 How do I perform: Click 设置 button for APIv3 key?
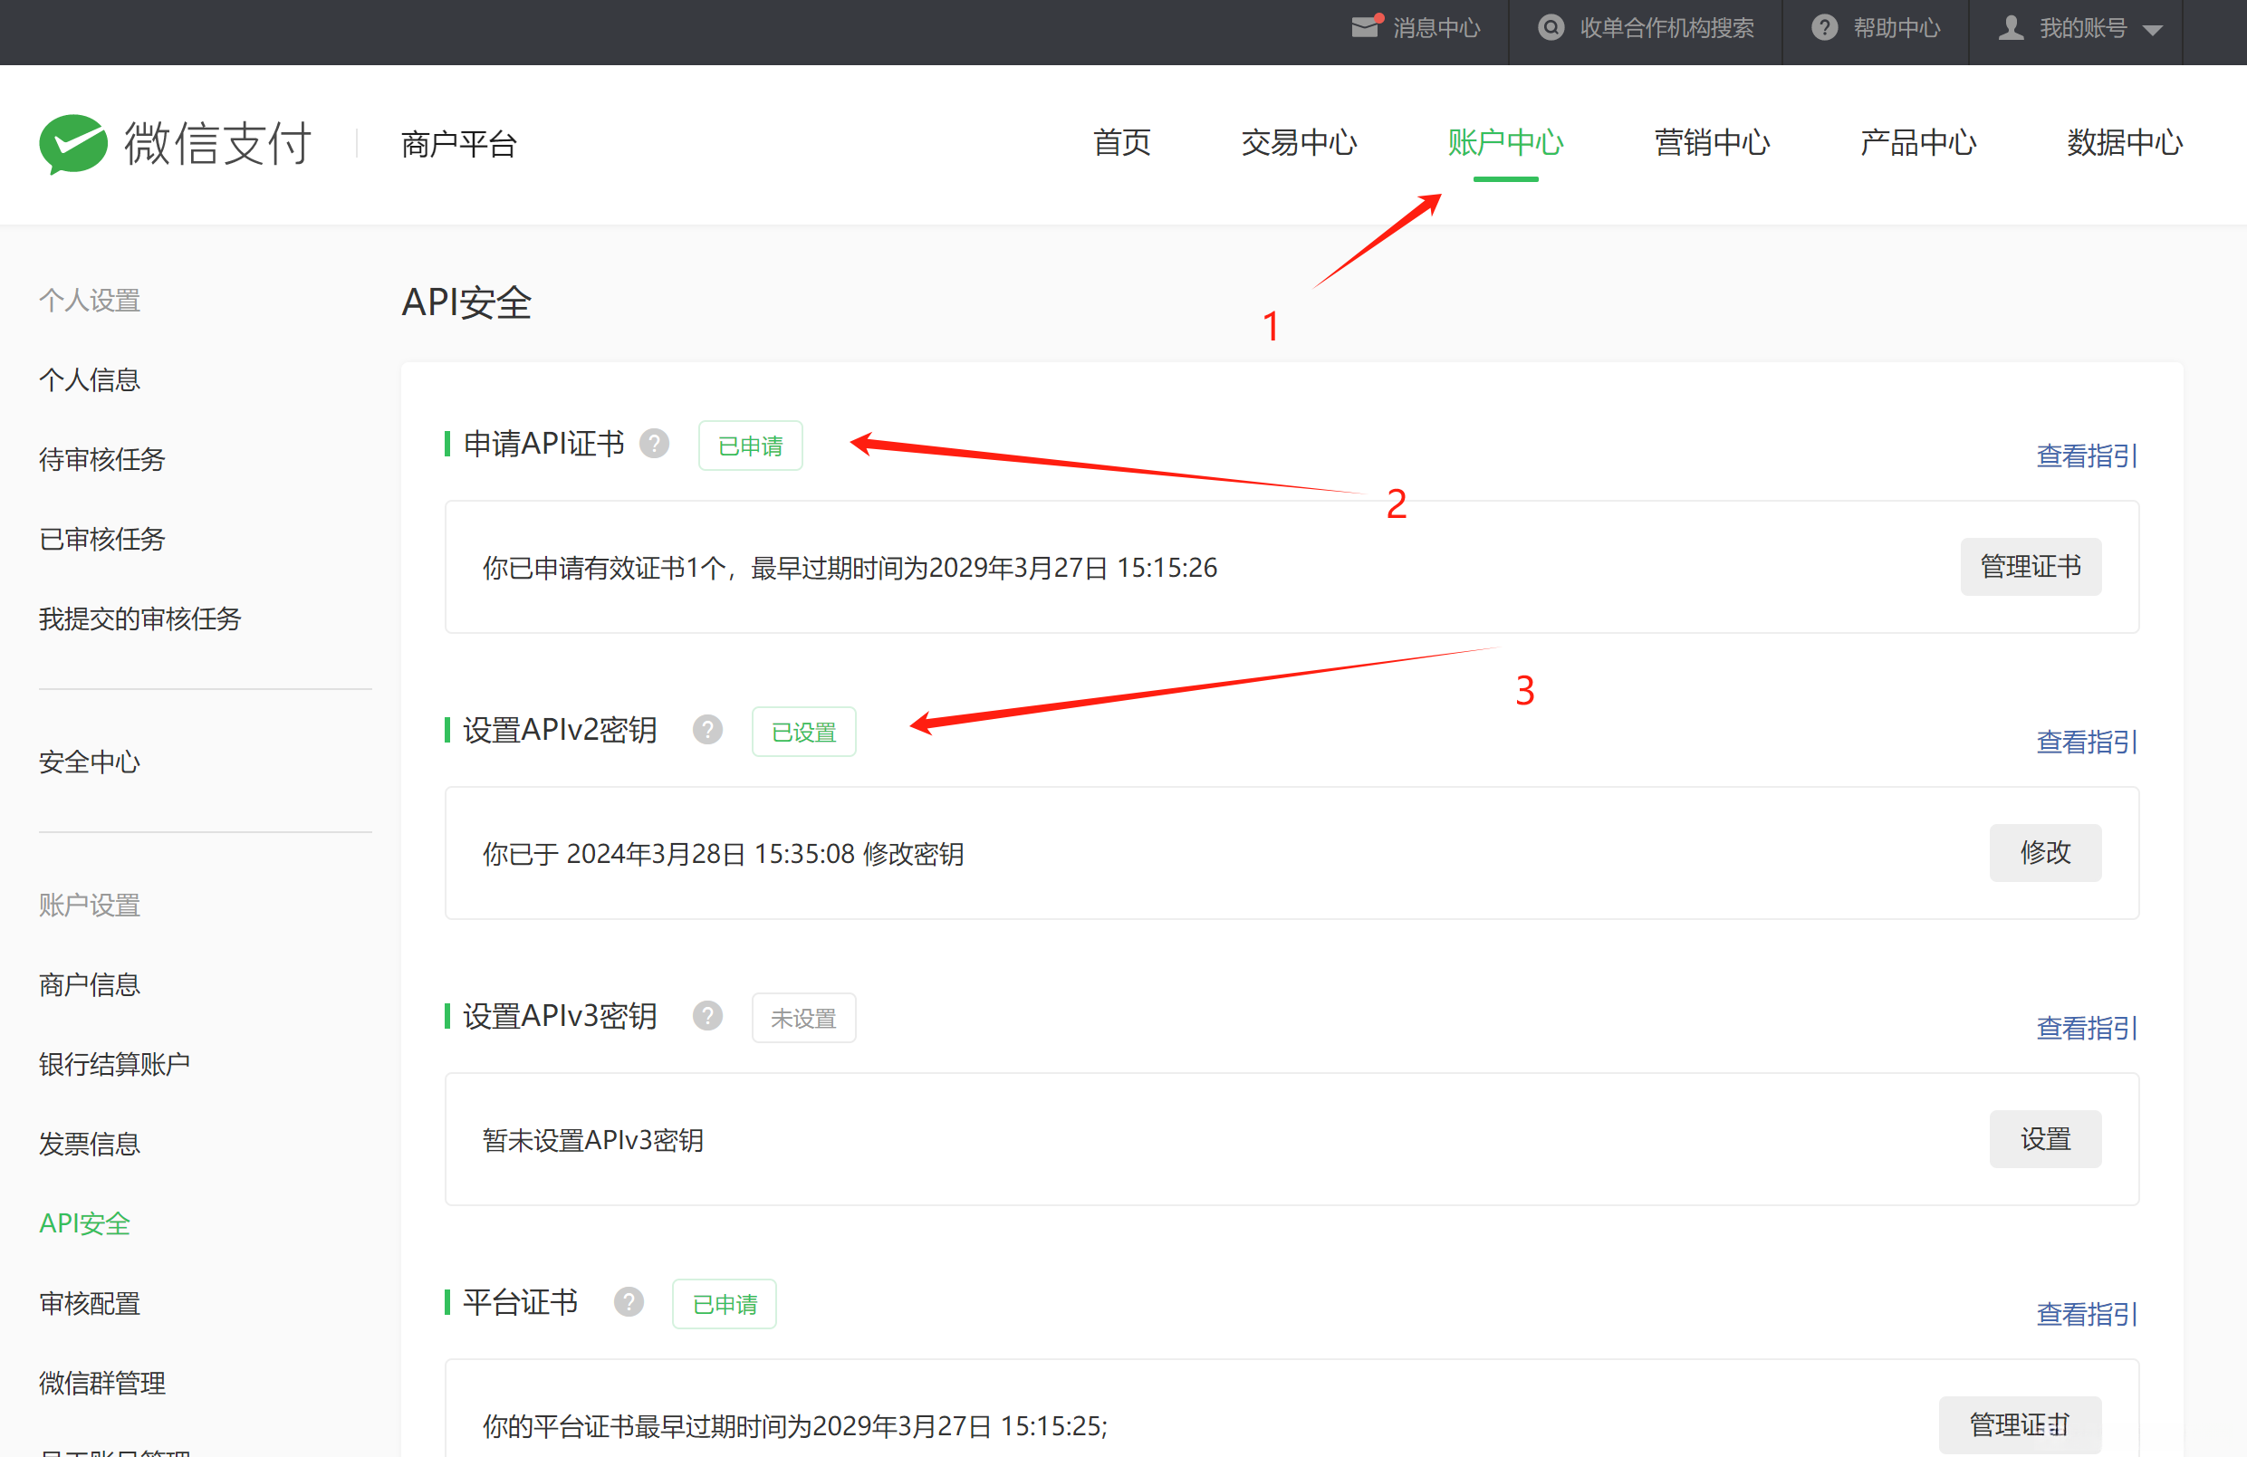(2045, 1139)
